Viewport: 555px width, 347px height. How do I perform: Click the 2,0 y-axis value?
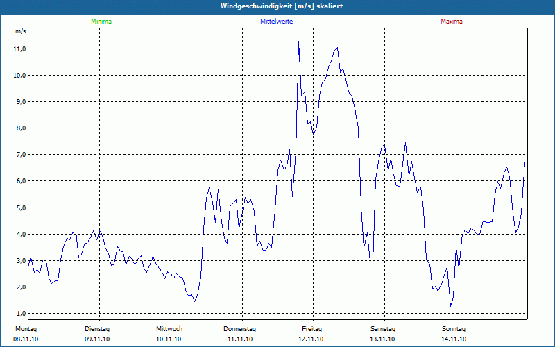tap(21, 287)
